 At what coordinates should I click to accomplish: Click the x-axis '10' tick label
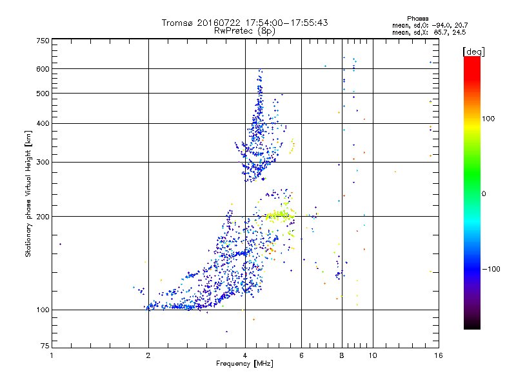point(373,355)
